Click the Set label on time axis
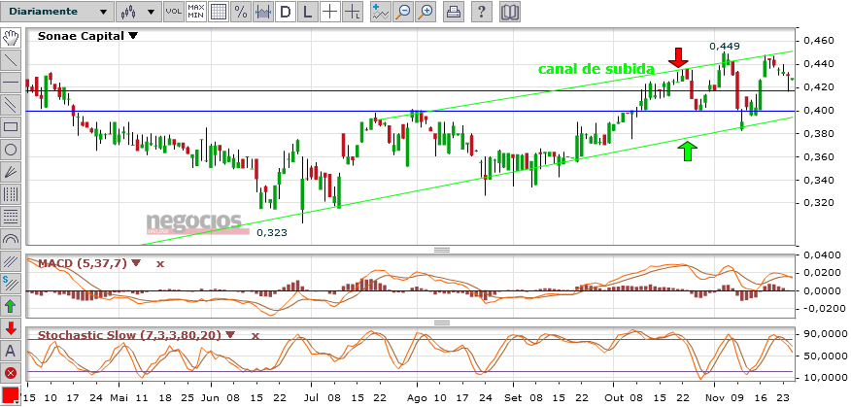 tap(512, 396)
